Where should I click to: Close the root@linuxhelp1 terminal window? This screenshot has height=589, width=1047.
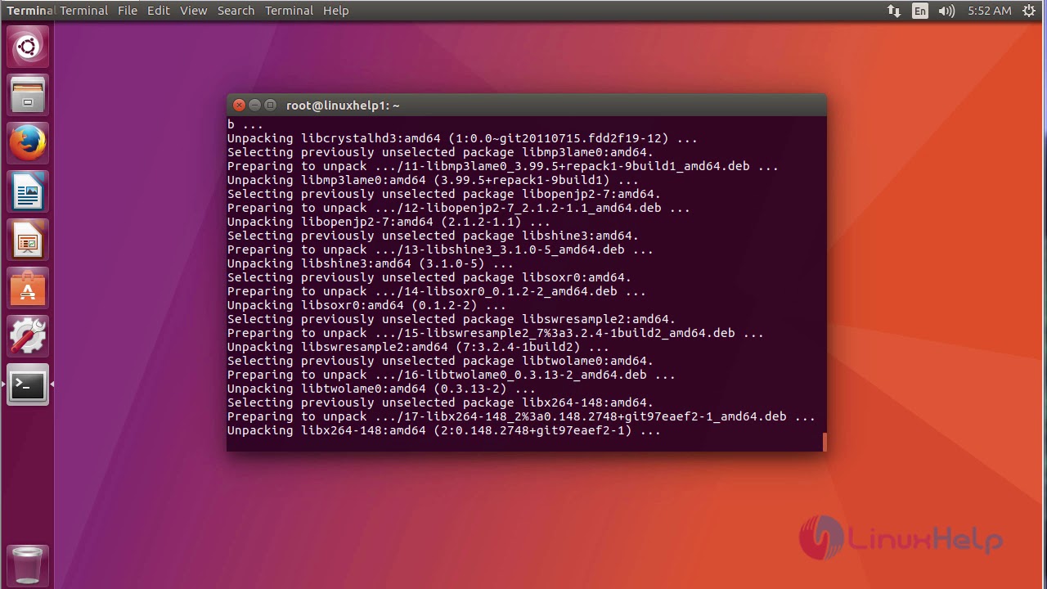pos(239,105)
